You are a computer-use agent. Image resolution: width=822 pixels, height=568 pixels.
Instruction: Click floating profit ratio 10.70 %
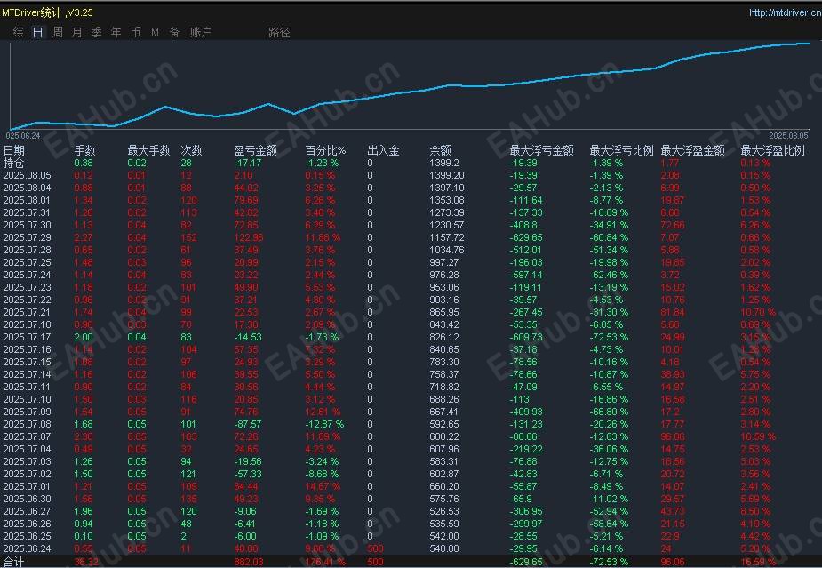[758, 312]
